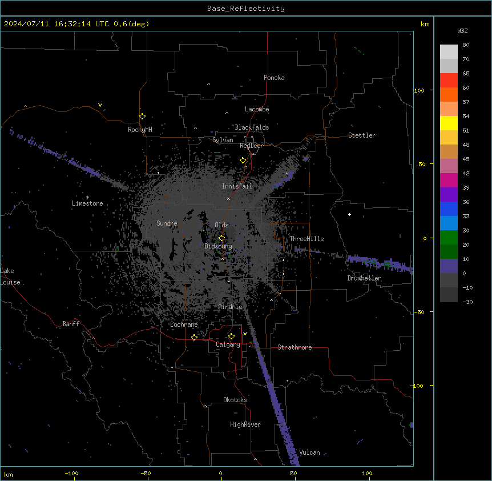Click the Okotoks city label
The width and height of the screenshot is (492, 481).
click(235, 400)
